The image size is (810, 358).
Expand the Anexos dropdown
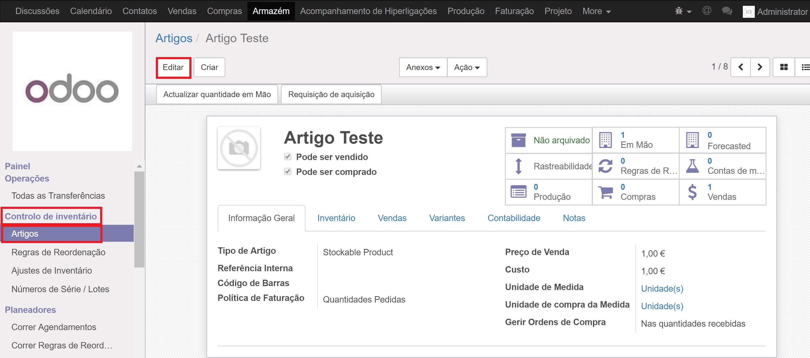(423, 67)
